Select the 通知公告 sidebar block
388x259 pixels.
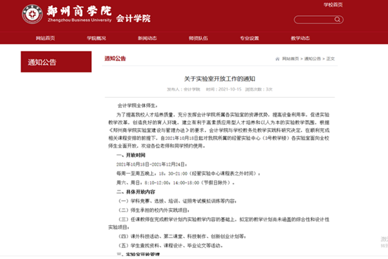point(56,62)
